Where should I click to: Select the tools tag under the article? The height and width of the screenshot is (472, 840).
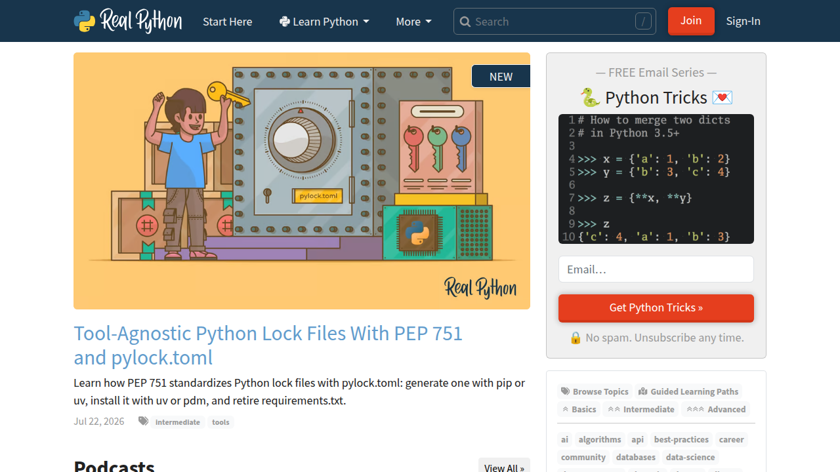click(x=220, y=422)
